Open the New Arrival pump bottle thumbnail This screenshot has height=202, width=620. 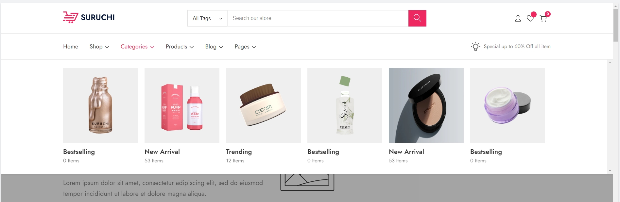pos(182,105)
